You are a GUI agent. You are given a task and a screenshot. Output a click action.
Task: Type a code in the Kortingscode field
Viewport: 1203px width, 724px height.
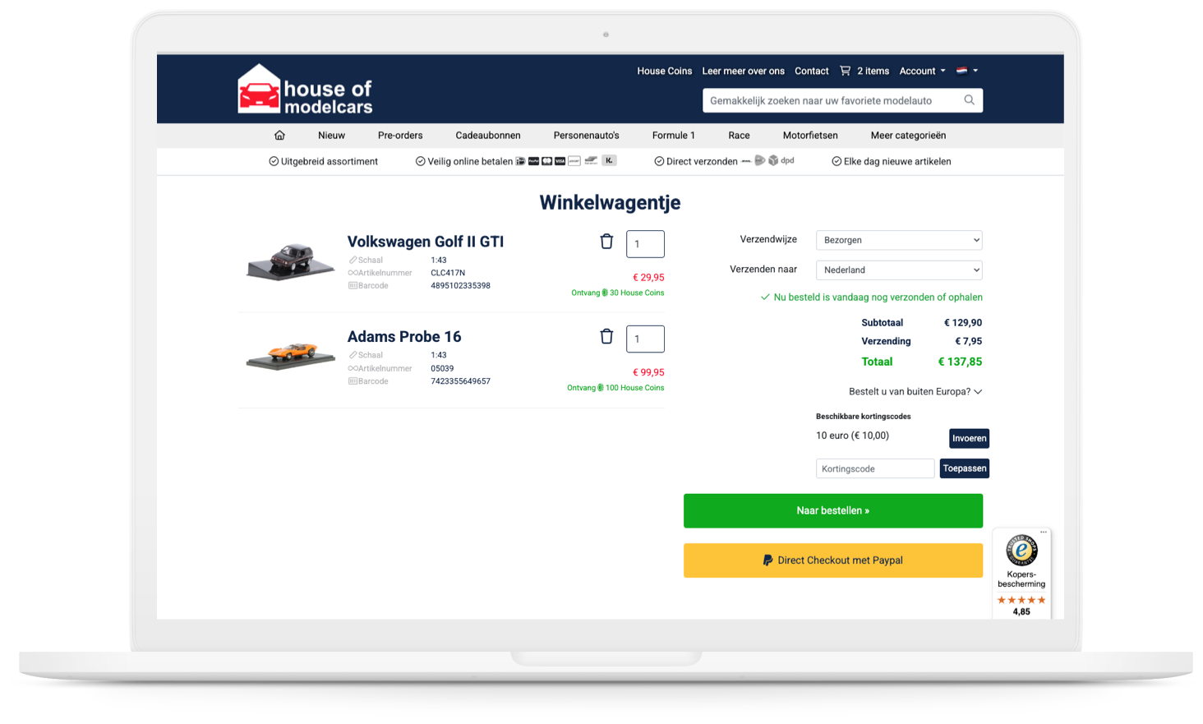point(874,468)
